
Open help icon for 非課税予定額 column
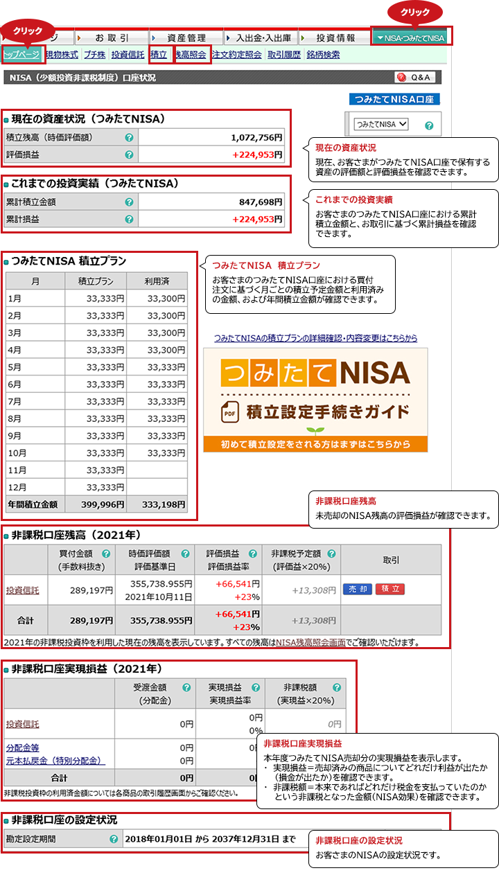pyautogui.click(x=332, y=554)
